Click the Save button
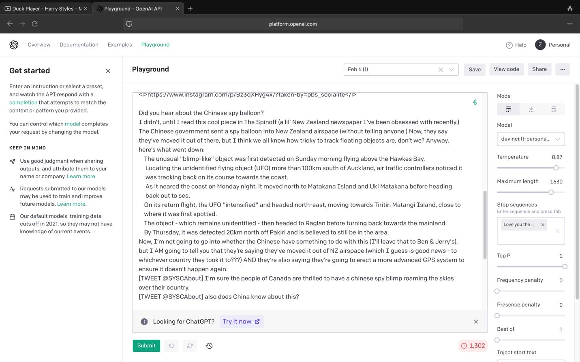Screen dimensions: 580x362 click(475, 70)
